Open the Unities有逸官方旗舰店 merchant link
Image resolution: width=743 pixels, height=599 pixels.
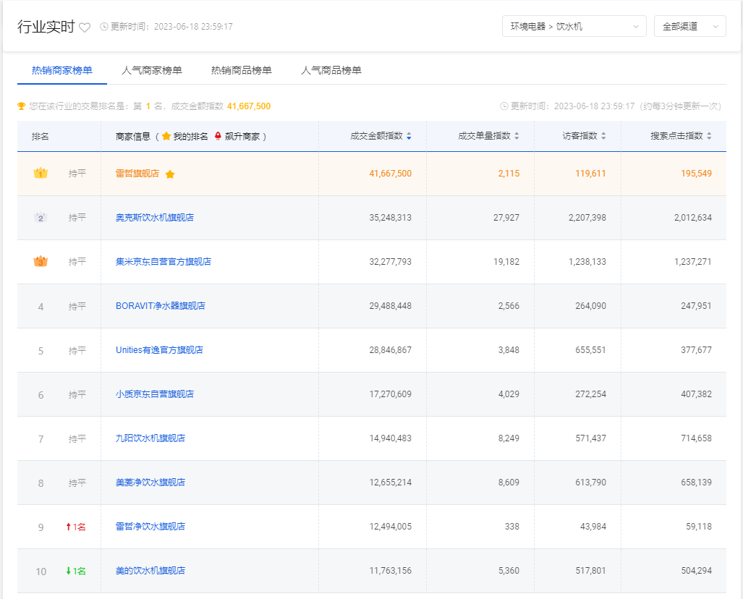[x=159, y=349]
